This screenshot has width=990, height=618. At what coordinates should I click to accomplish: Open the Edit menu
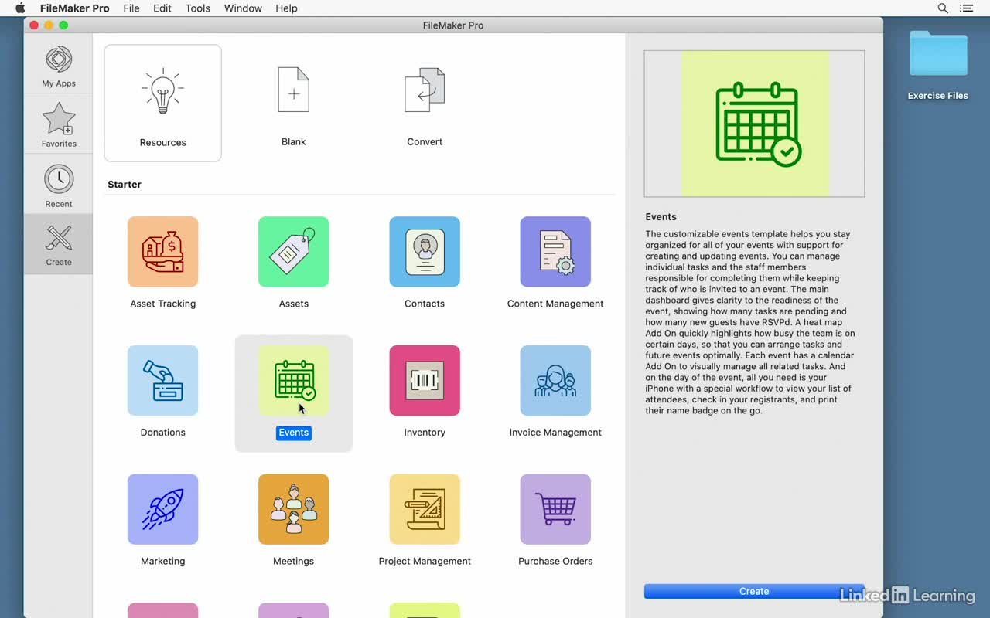coord(162,8)
